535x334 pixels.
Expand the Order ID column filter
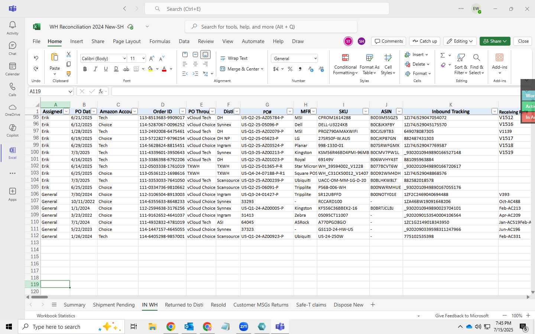(182, 111)
